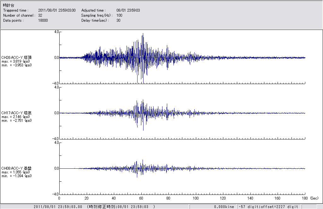Click the CH26:ACC-Y 塔頂 channel label
The image size is (323, 209).
[16, 58]
